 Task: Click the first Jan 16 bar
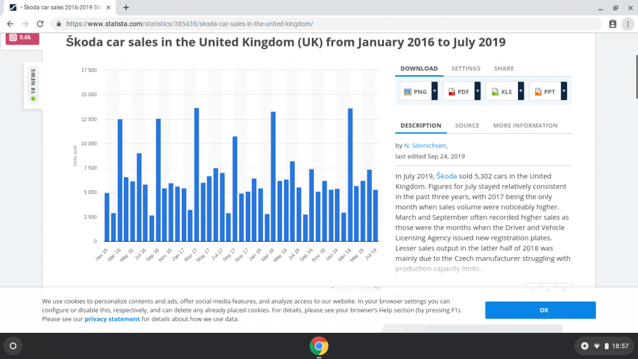107,217
